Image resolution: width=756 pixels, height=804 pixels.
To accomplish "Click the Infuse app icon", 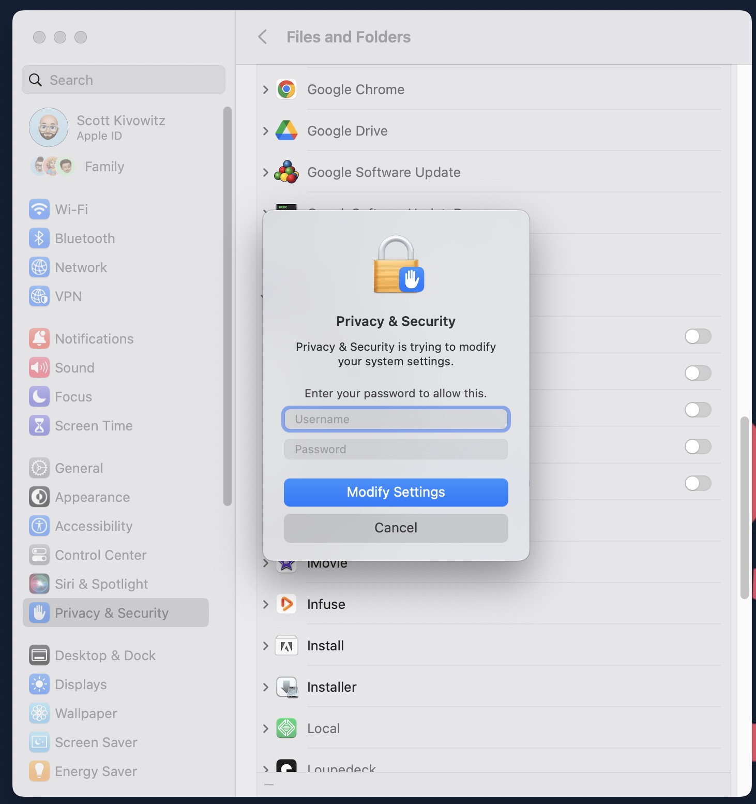I will 286,604.
